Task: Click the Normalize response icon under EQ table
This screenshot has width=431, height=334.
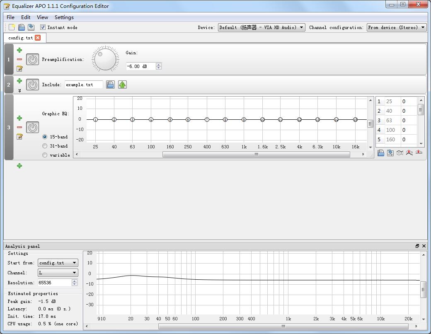Action: [x=409, y=153]
